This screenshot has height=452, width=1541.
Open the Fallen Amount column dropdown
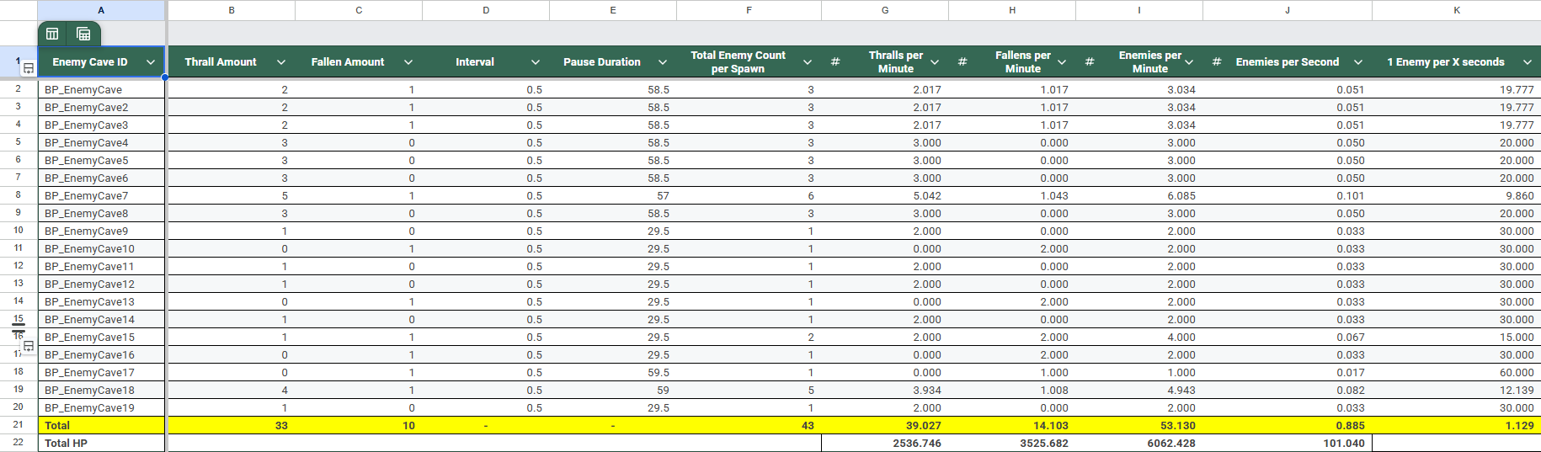(x=408, y=62)
